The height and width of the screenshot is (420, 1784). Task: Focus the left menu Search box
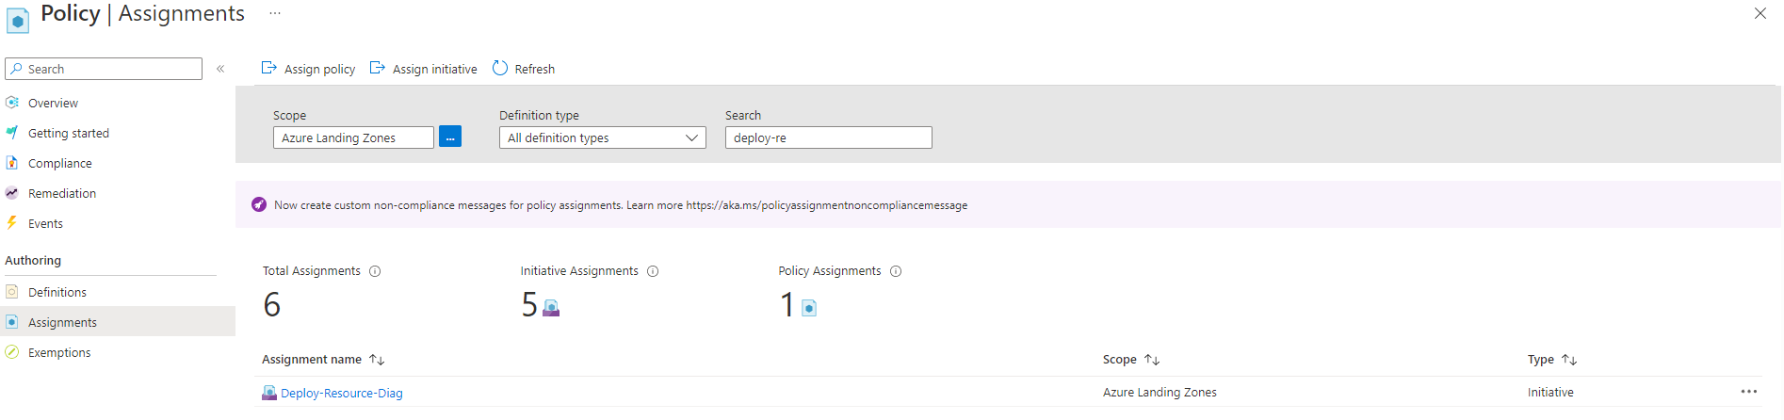(104, 69)
